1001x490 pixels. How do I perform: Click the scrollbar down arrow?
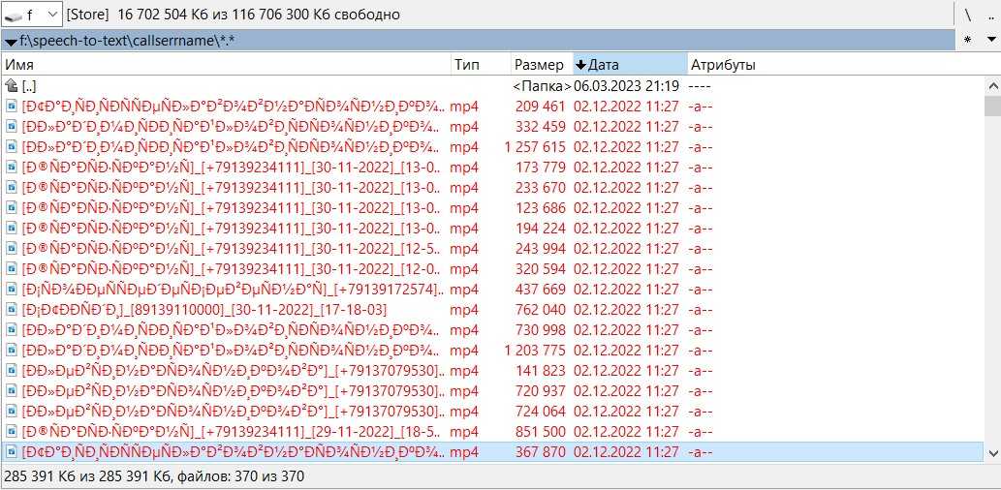991,452
